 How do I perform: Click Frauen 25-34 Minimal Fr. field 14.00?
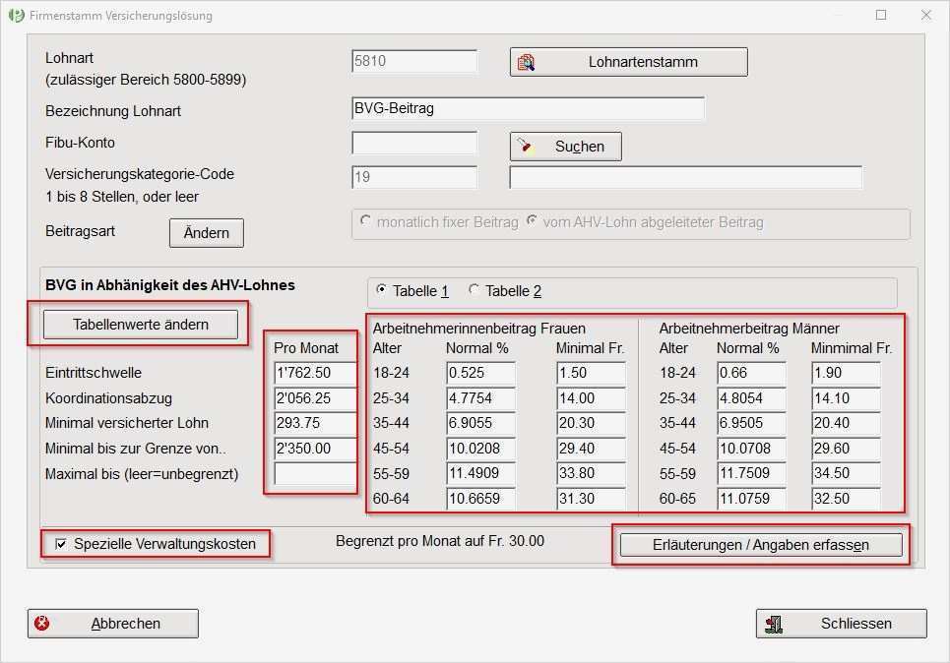(592, 397)
